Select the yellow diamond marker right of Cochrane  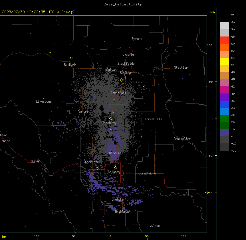tap(97, 168)
